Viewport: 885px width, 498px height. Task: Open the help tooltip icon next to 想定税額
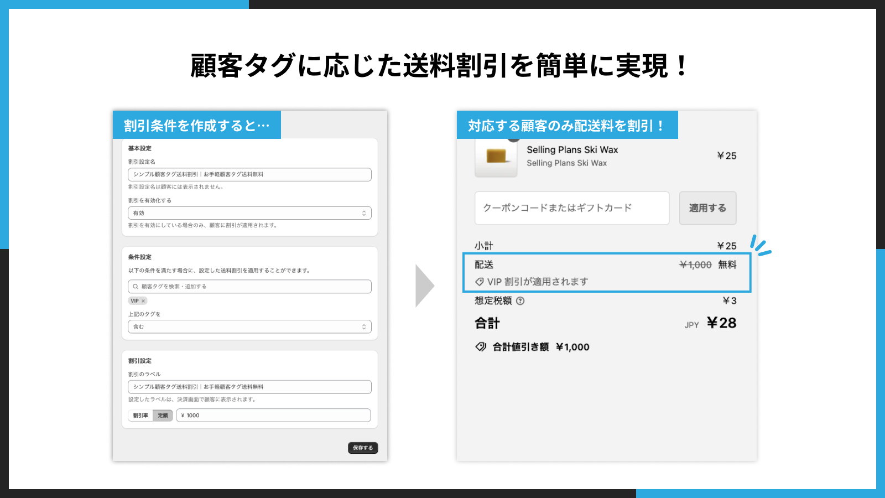point(520,300)
